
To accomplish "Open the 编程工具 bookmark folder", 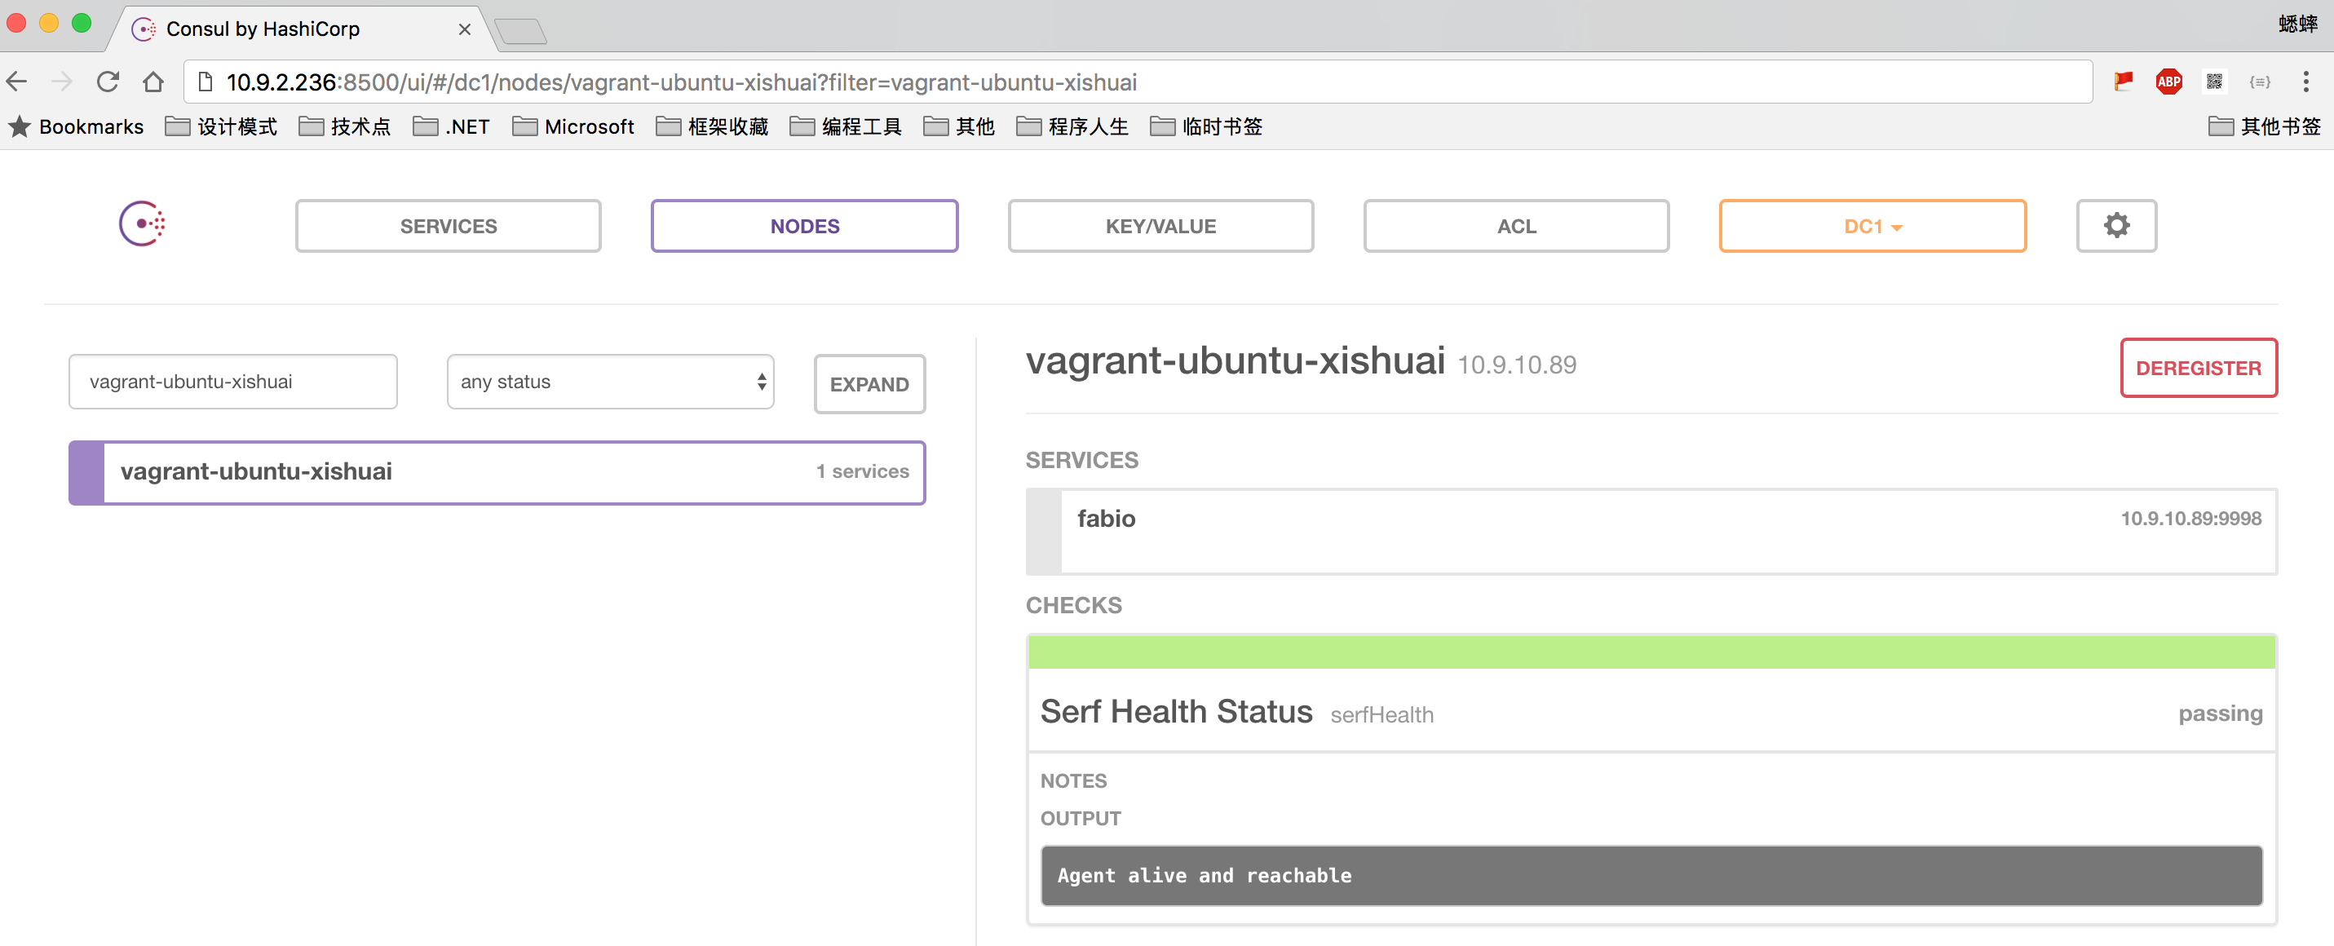I will click(846, 127).
